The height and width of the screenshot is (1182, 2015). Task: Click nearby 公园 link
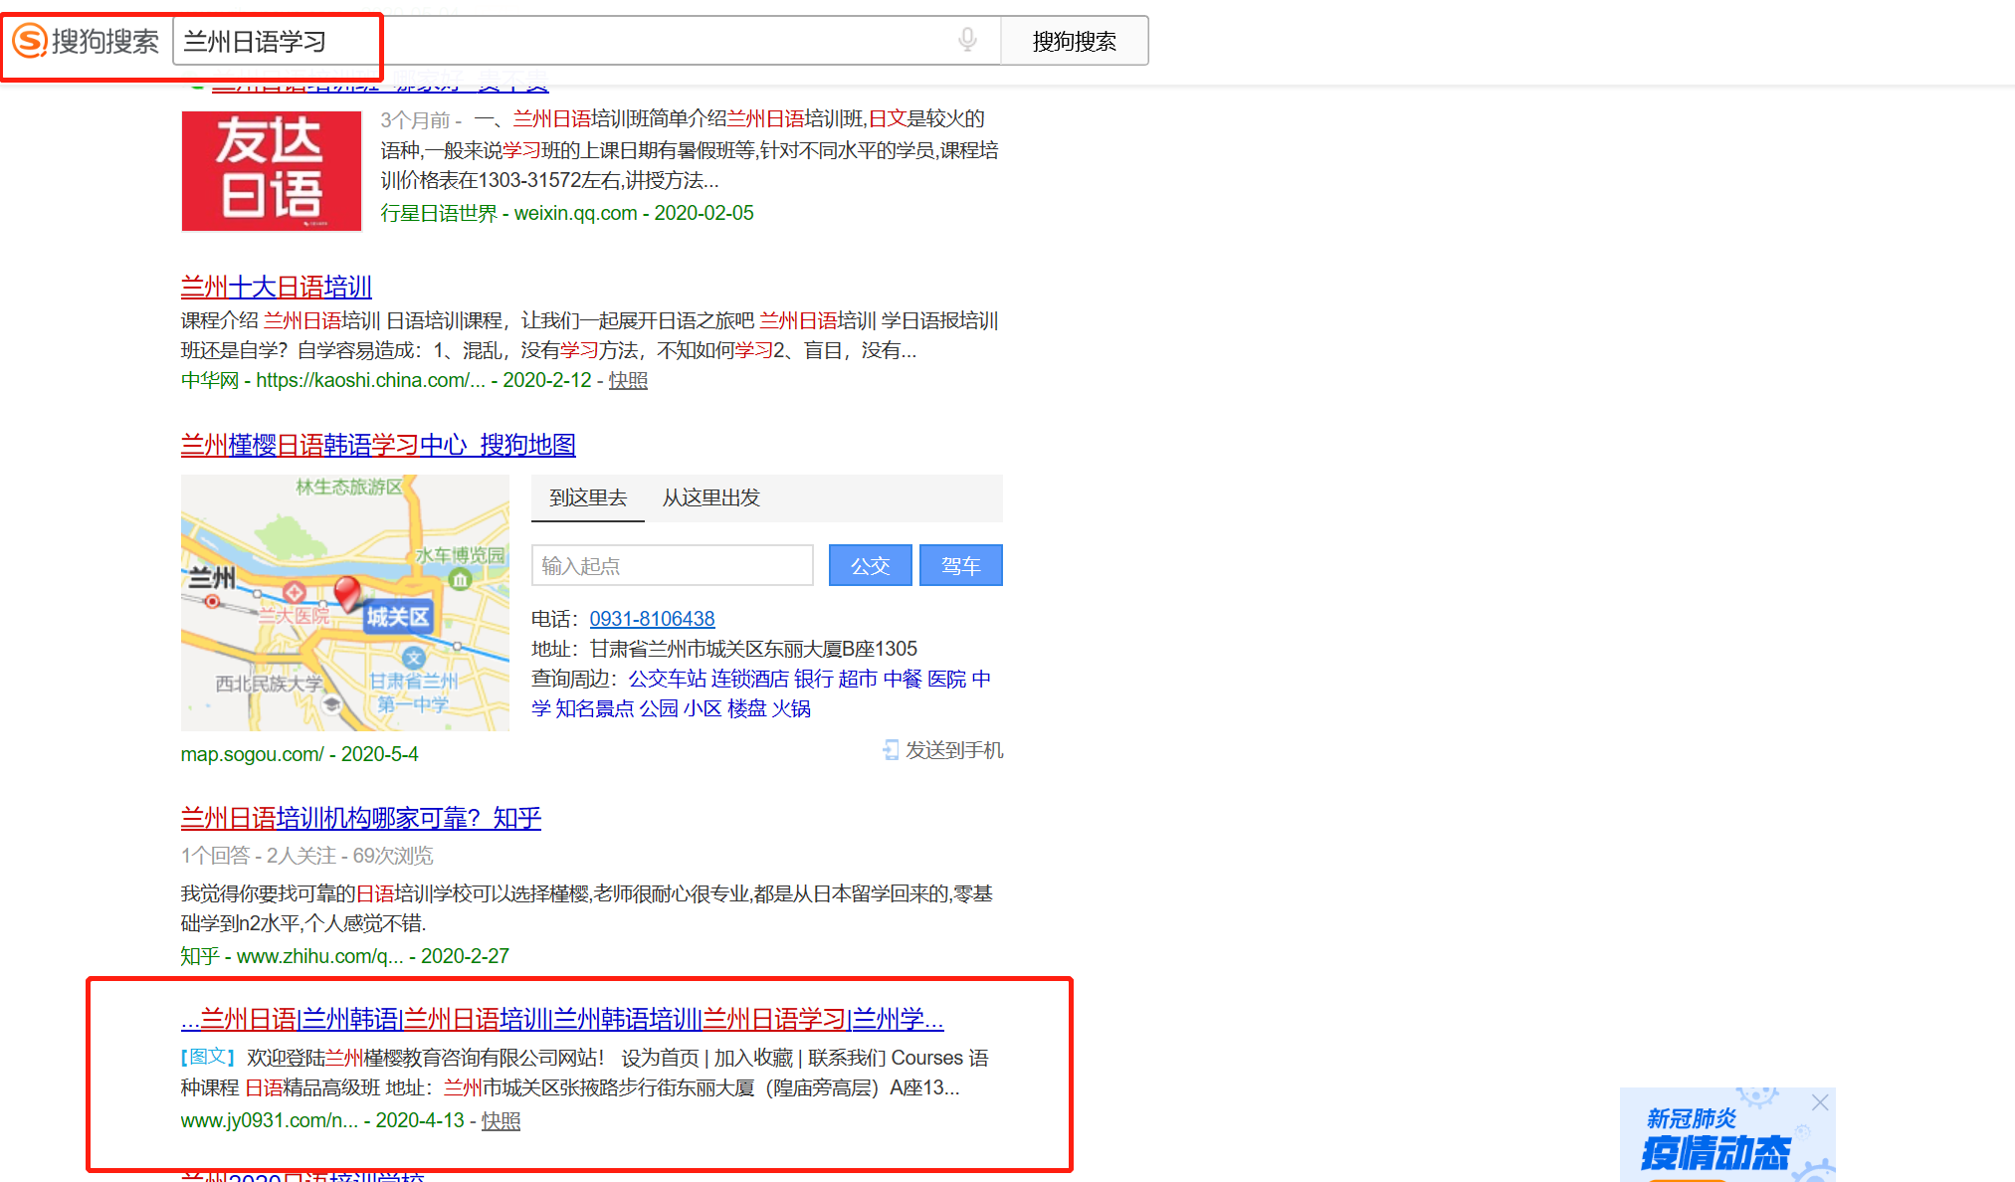pyautogui.click(x=659, y=708)
